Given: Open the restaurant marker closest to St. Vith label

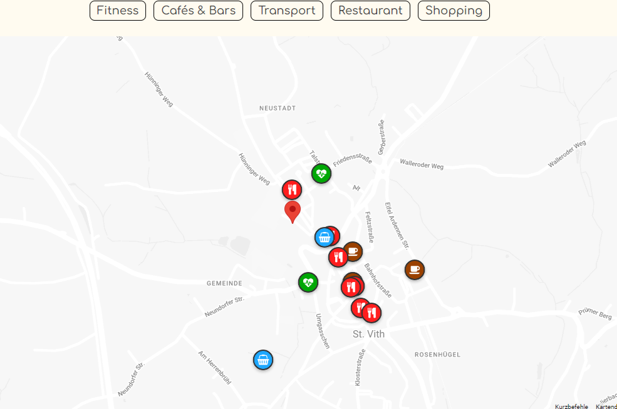Looking at the screenshot, I should pyautogui.click(x=371, y=313).
